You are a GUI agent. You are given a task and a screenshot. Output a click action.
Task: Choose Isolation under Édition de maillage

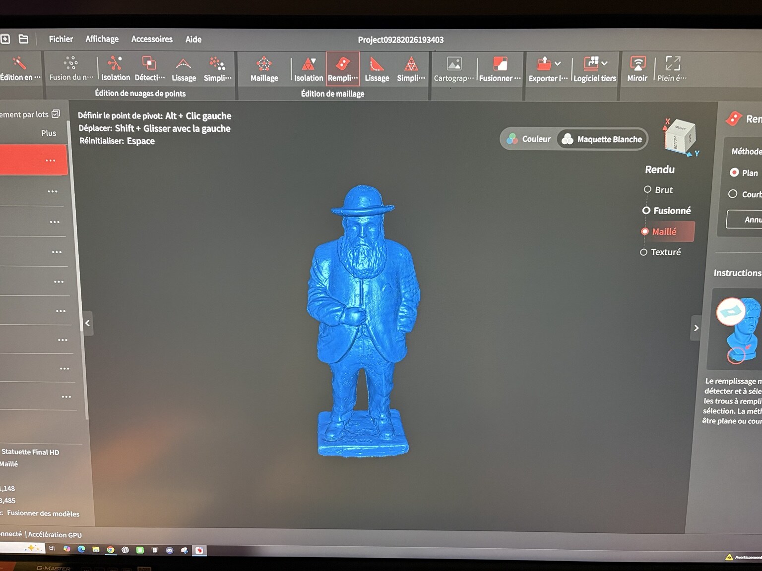[309, 68]
